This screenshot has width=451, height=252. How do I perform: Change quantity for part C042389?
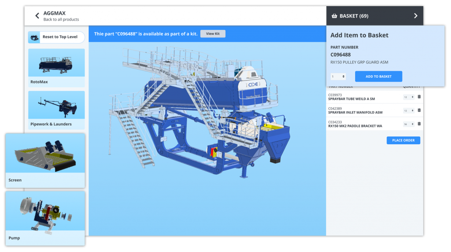(409, 110)
